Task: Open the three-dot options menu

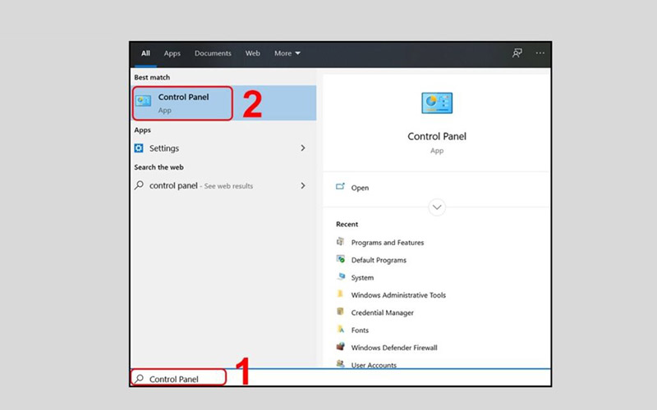Action: click(540, 53)
